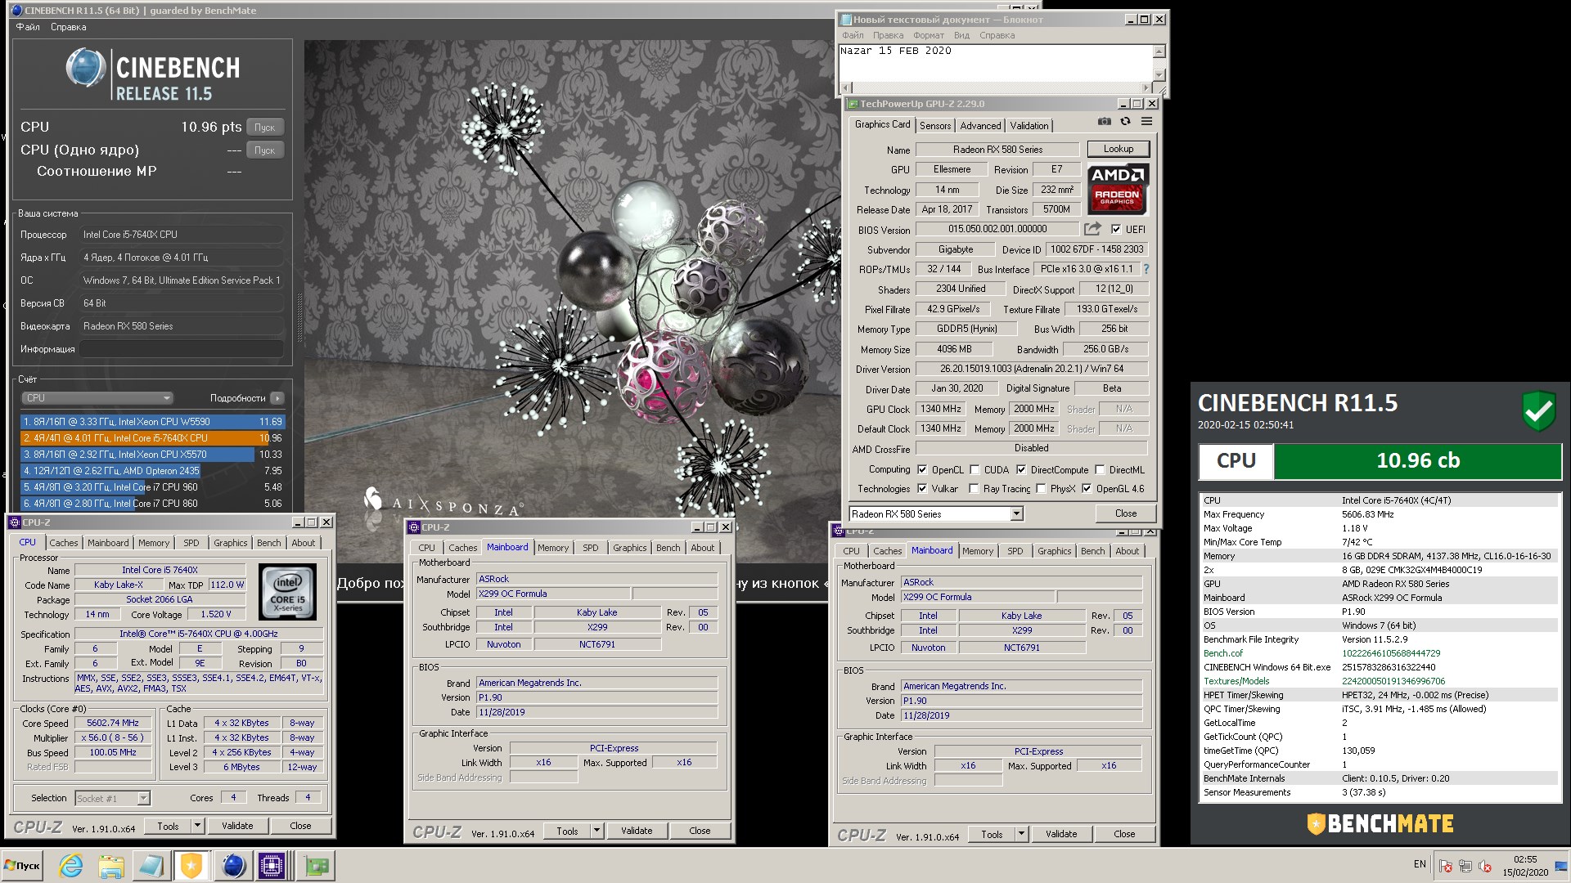1571x883 pixels.
Task: Run CPU test with Пуск button
Action: (x=264, y=128)
